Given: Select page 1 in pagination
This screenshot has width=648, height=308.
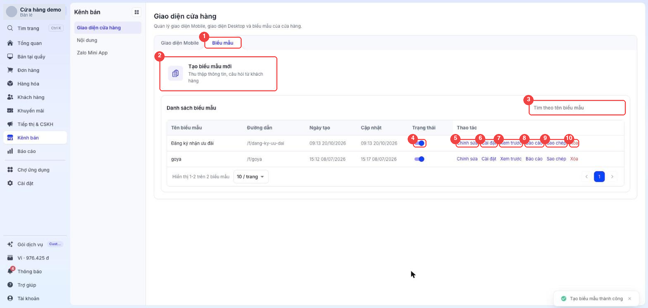Looking at the screenshot, I should tap(599, 177).
